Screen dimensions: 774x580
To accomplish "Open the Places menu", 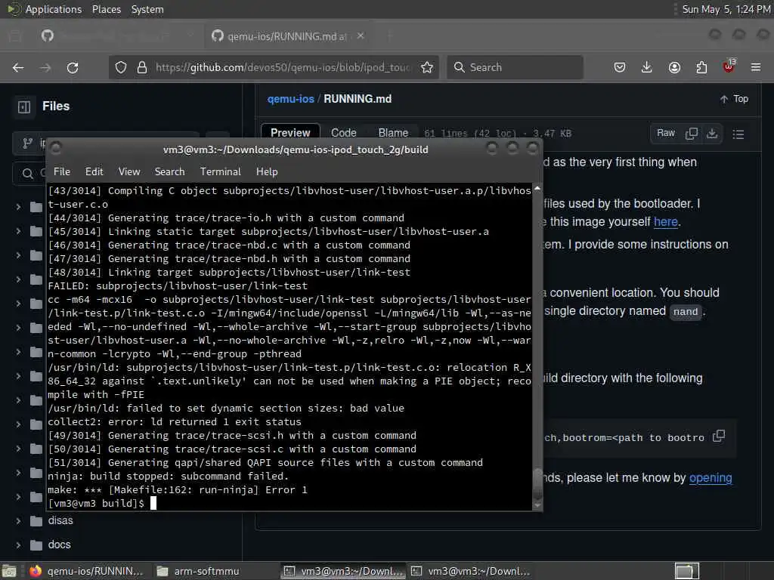I will (x=106, y=9).
